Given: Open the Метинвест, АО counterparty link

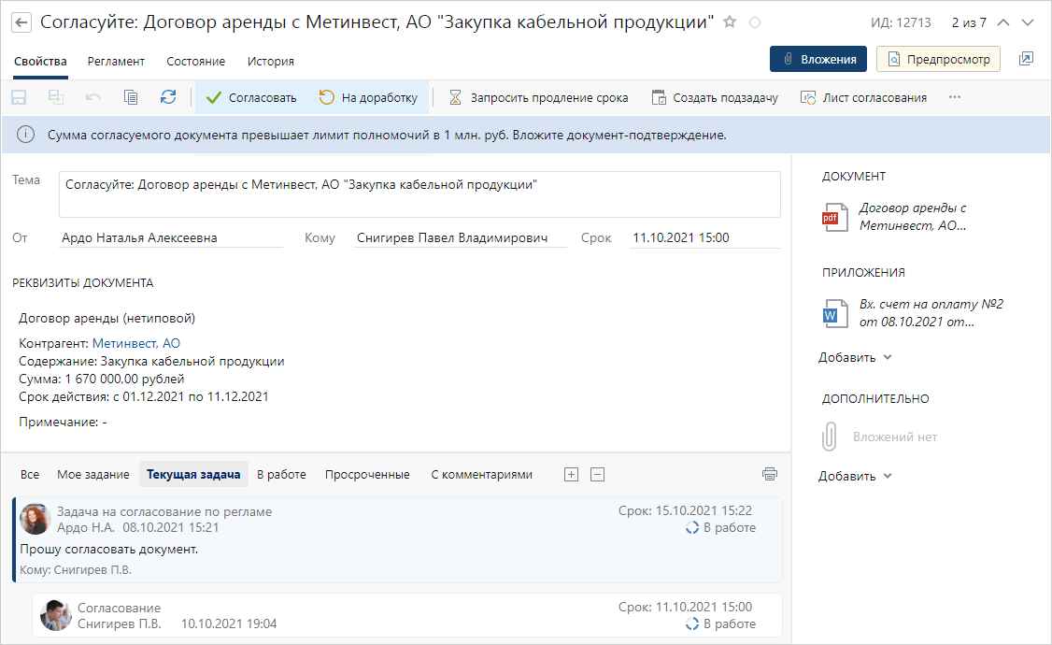Looking at the screenshot, I should 136,343.
